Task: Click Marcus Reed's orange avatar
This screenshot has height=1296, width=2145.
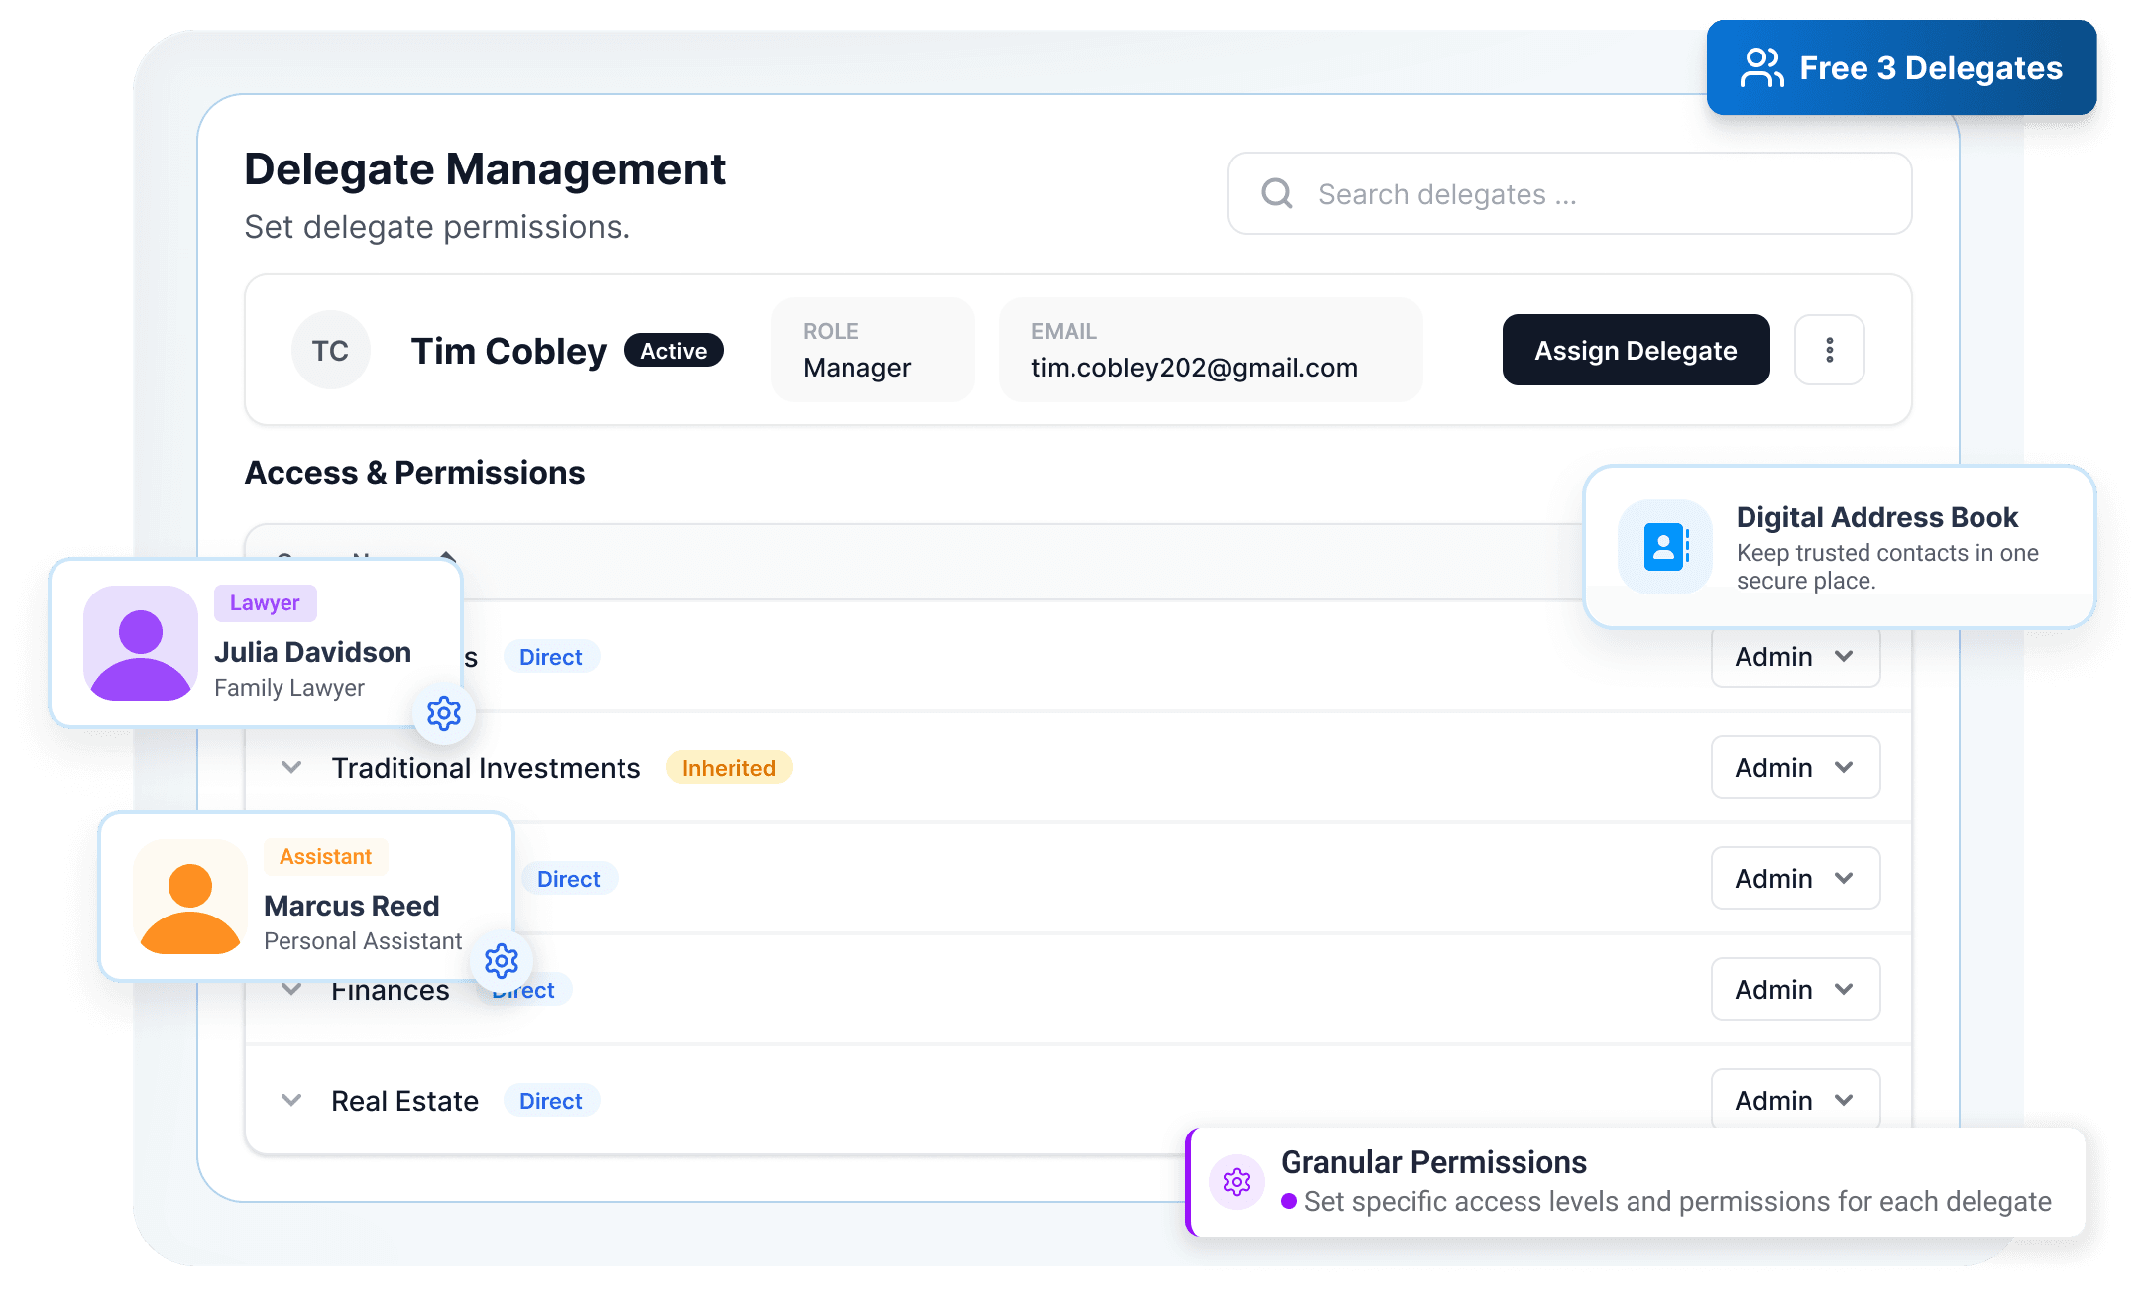Action: 190,897
